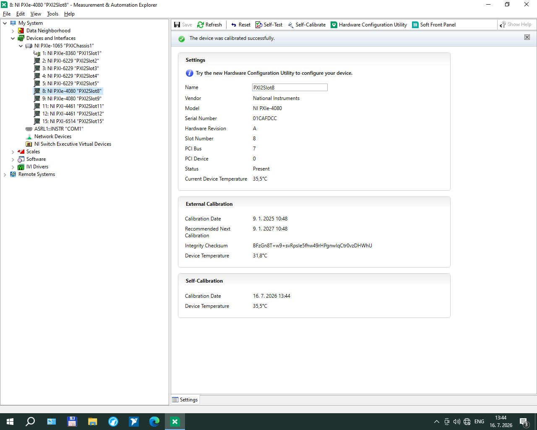The image size is (537, 430).
Task: Select NI PXI-4461 "PXI2Slot11" device
Action: click(73, 106)
